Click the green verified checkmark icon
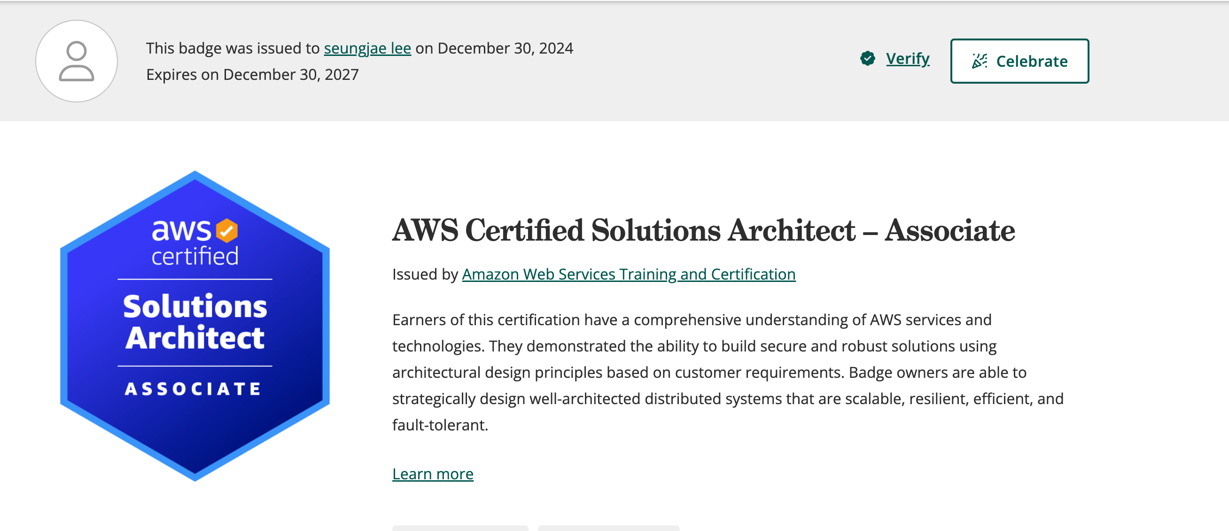Viewport: 1229px width, 531px height. pyautogui.click(x=867, y=59)
